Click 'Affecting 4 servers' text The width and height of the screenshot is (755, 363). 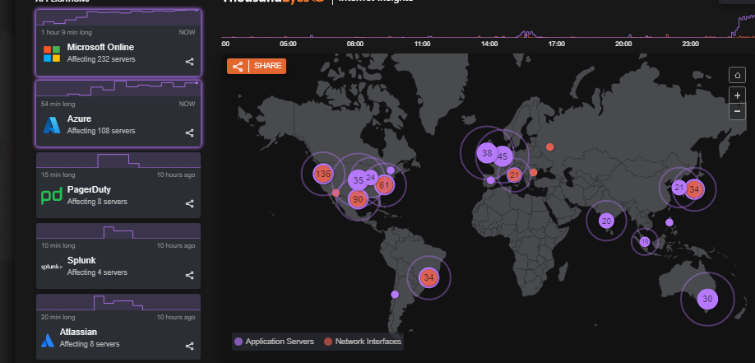(97, 272)
